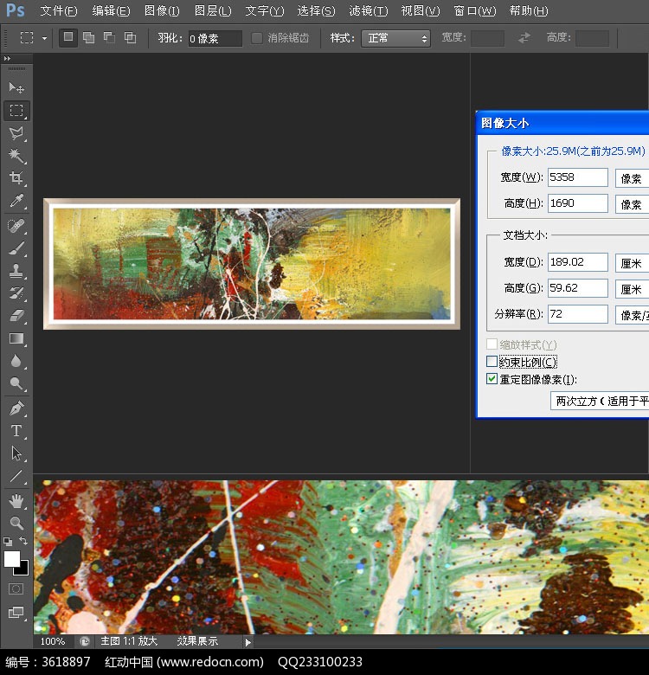Click the Intersect with Selection icon

tap(130, 38)
